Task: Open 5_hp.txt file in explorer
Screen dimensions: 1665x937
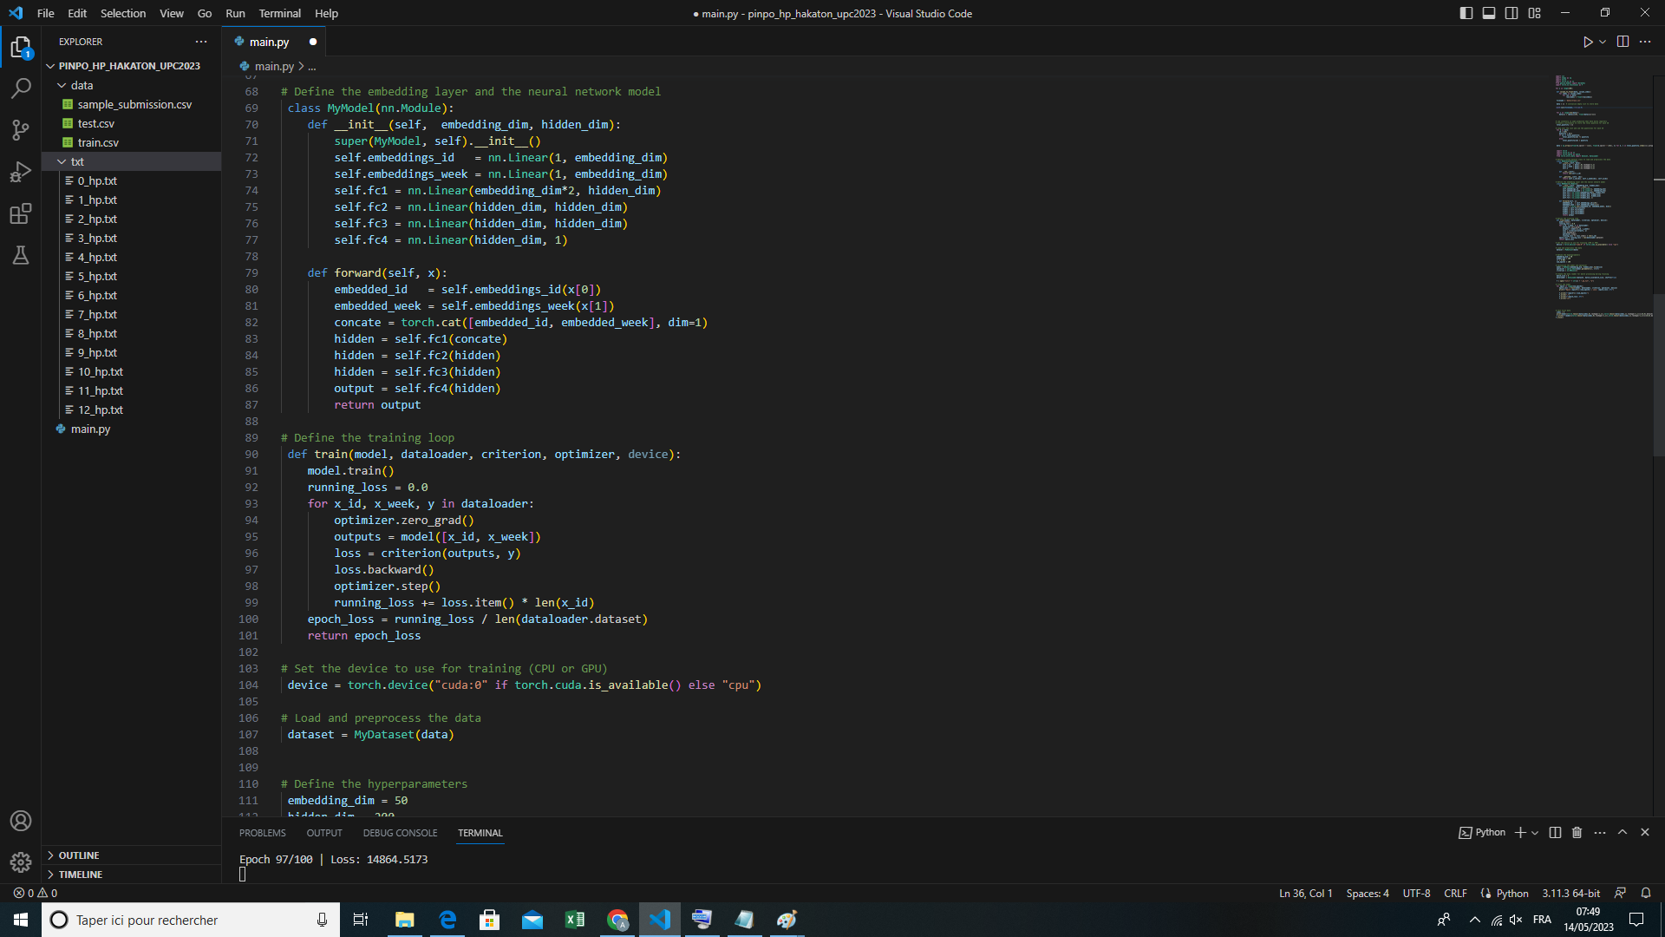Action: 97,276
